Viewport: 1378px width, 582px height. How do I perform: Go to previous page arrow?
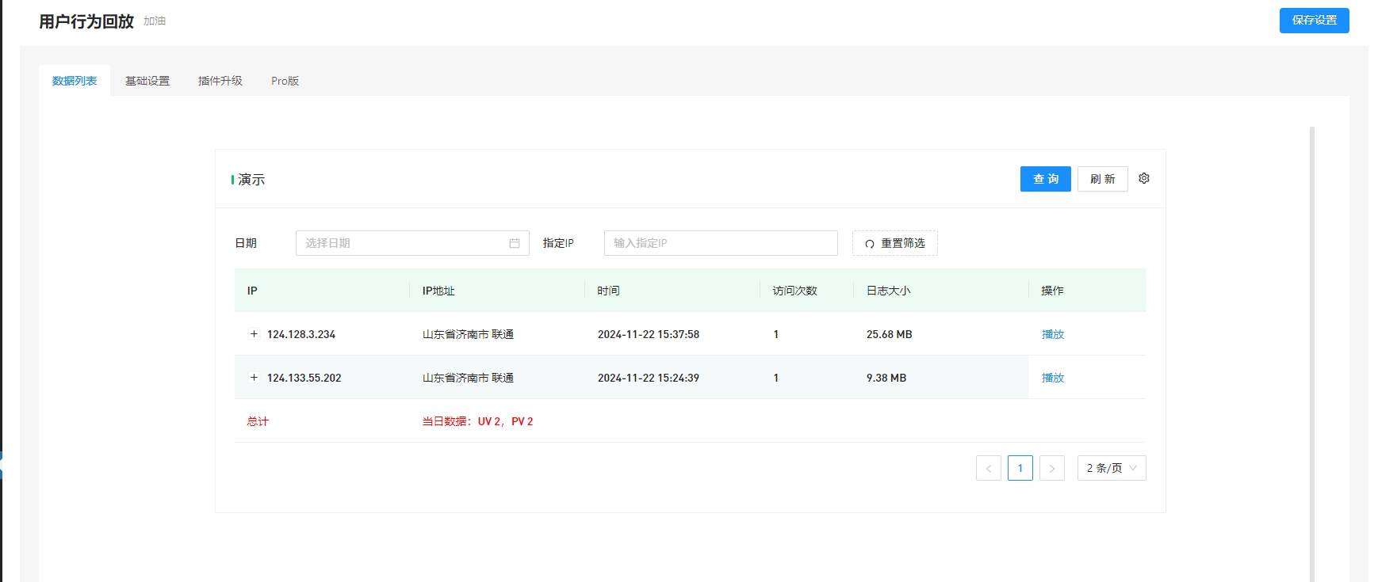[988, 468]
